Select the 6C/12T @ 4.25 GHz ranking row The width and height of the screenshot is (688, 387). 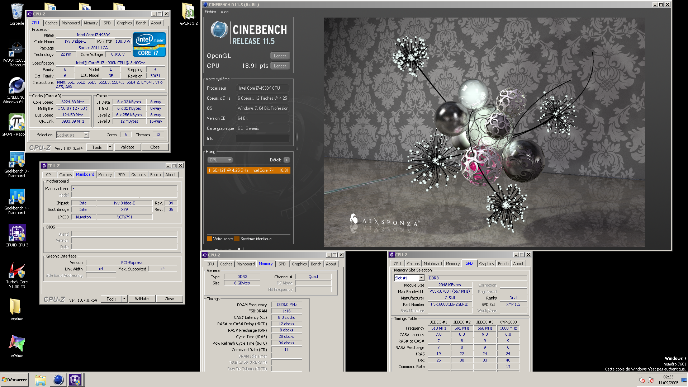(x=248, y=170)
